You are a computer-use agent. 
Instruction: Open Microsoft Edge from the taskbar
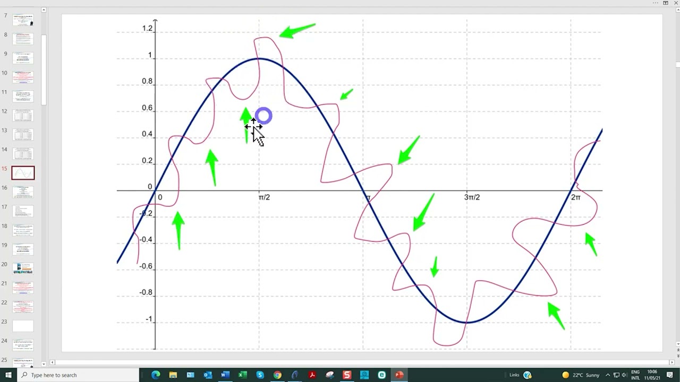coord(156,375)
